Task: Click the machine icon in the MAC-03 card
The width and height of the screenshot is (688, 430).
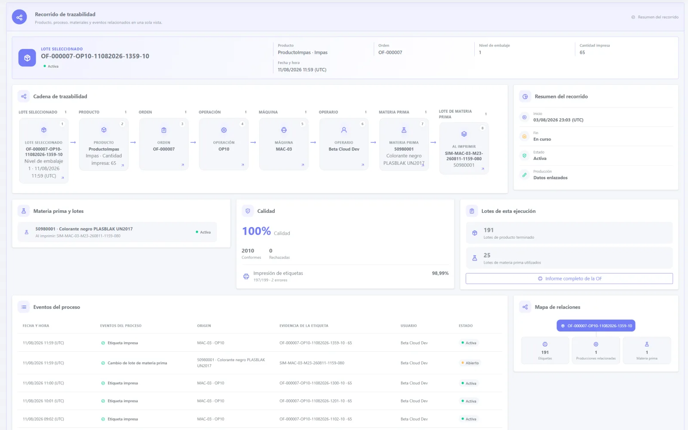Action: coord(284,130)
